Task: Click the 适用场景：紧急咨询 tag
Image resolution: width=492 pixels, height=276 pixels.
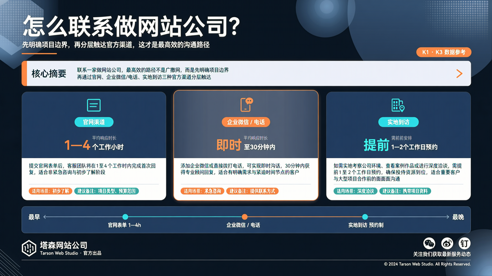Action: tap(202, 191)
